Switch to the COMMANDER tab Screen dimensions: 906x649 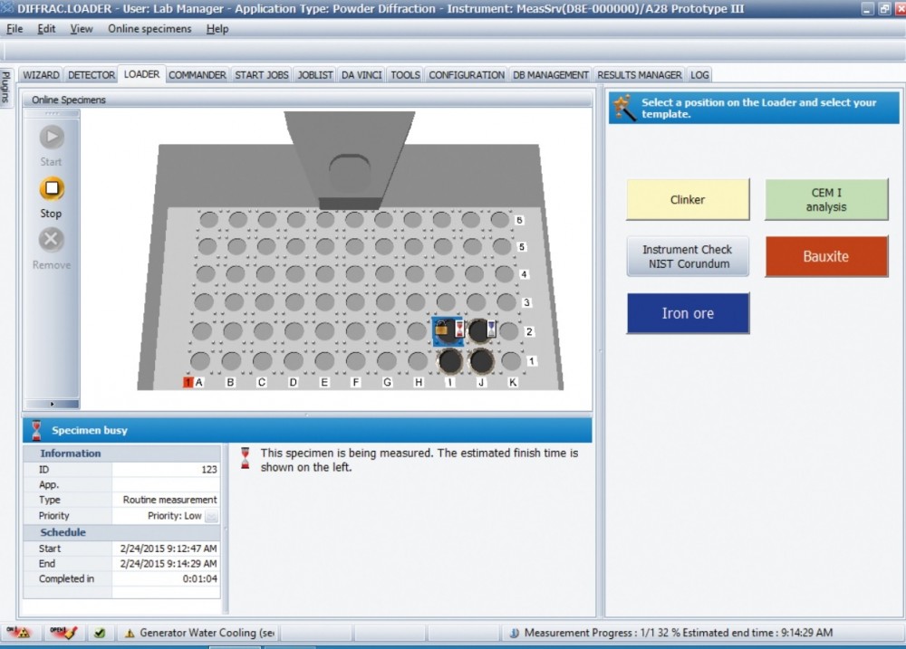click(197, 75)
